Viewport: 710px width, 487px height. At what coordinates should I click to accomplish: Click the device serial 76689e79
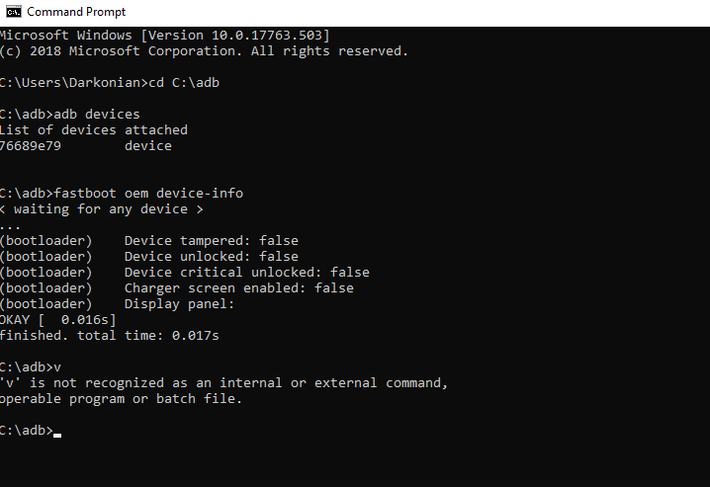click(31, 145)
